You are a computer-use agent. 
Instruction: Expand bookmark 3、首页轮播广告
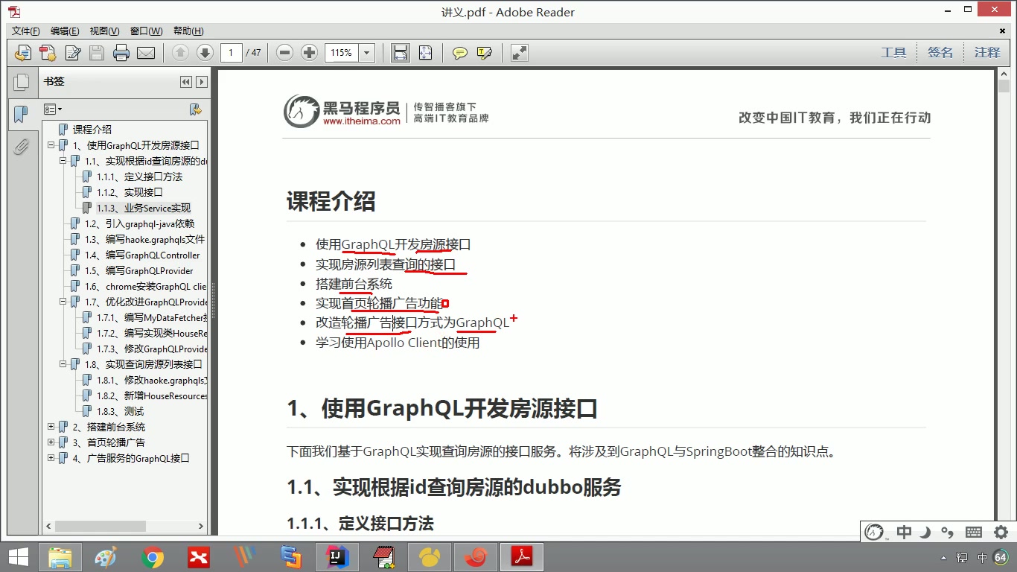pyautogui.click(x=51, y=442)
